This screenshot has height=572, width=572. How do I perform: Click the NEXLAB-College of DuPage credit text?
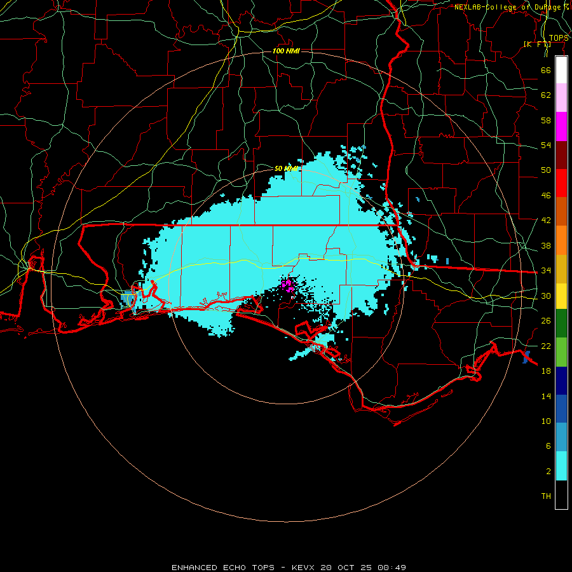click(x=512, y=7)
